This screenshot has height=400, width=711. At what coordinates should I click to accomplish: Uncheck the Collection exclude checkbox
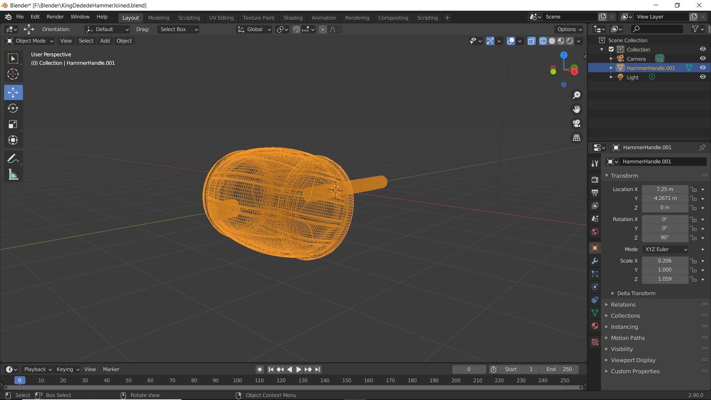coord(611,49)
